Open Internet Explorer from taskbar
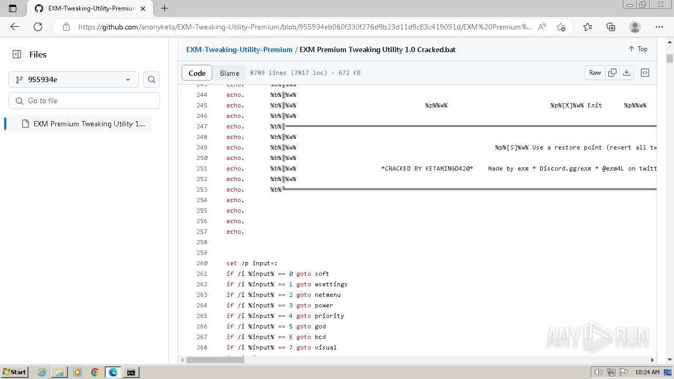The image size is (674, 379). click(x=42, y=372)
